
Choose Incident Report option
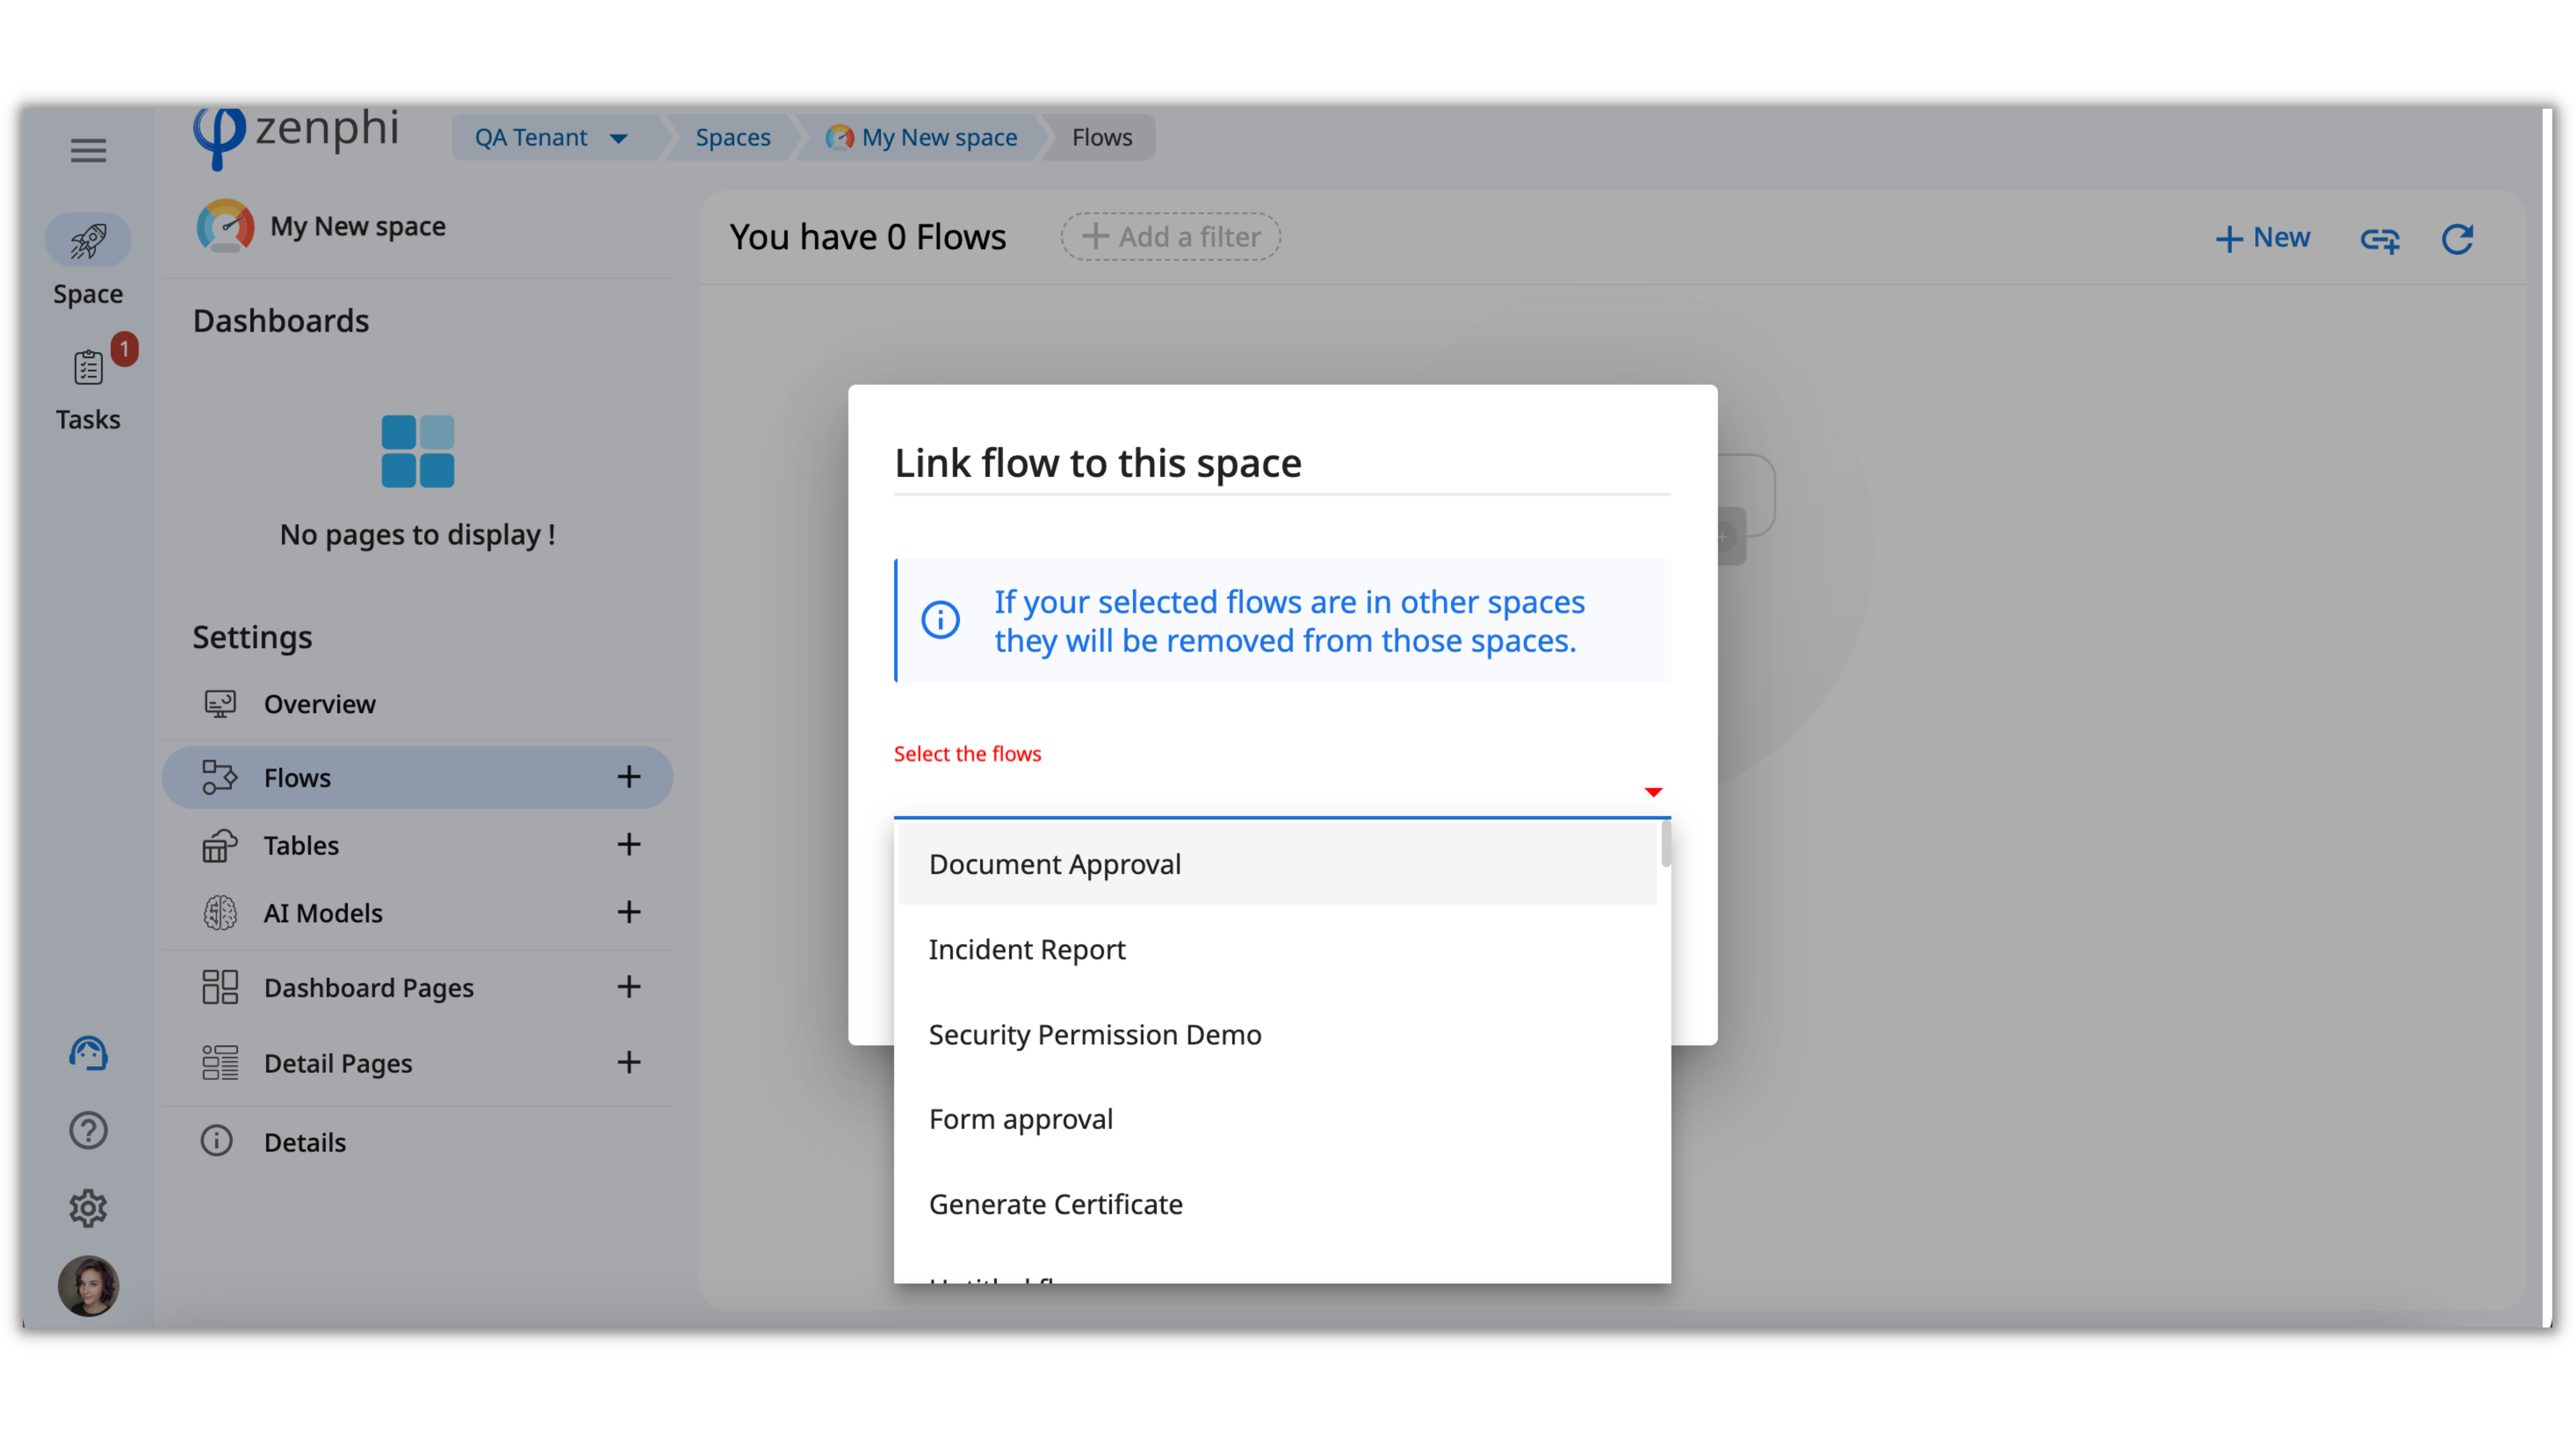coord(1027,949)
